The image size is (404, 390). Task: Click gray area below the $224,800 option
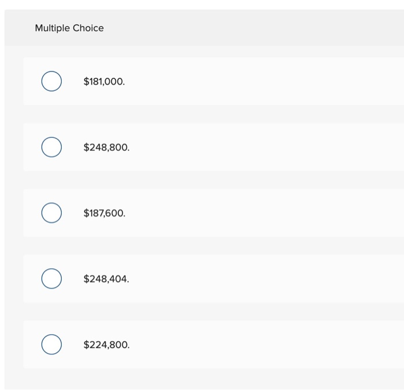(202, 378)
